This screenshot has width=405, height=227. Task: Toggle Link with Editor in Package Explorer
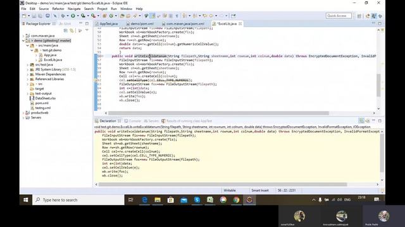click(x=72, y=31)
